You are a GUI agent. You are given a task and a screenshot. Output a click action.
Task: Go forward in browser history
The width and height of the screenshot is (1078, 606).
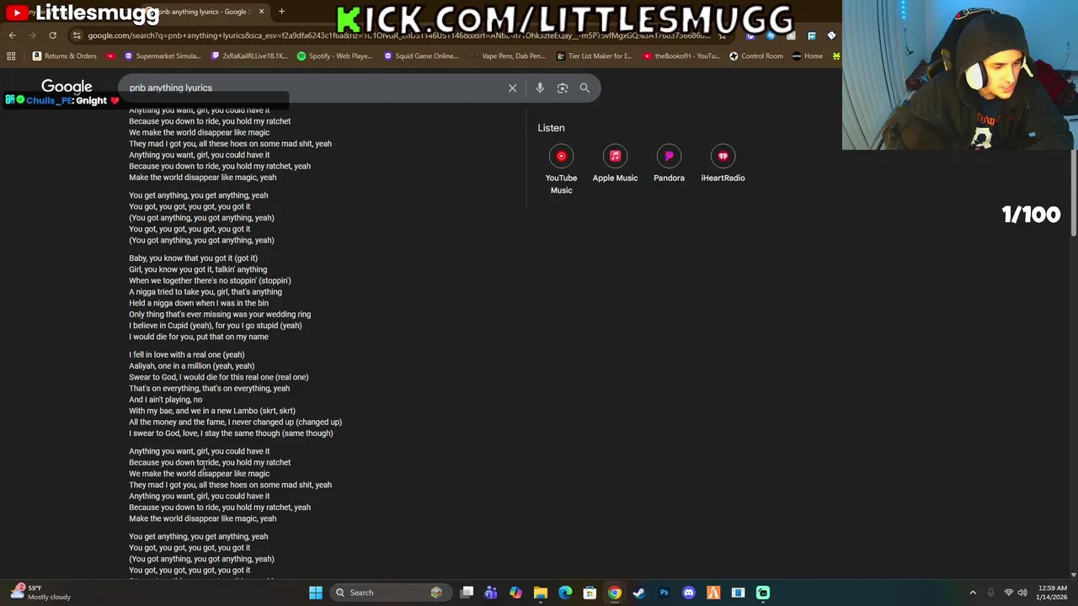pos(32,35)
